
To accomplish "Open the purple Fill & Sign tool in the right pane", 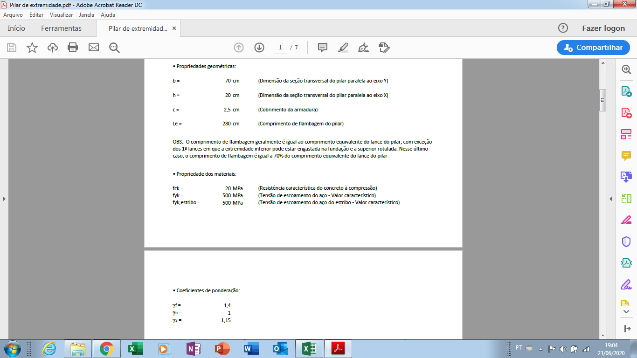I will point(626,284).
